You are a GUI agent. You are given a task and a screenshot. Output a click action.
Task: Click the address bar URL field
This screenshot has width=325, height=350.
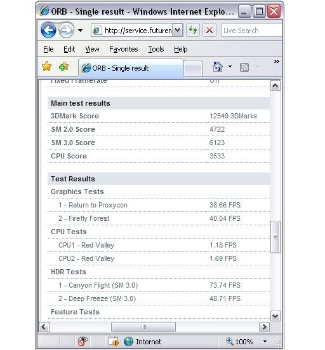(132, 30)
